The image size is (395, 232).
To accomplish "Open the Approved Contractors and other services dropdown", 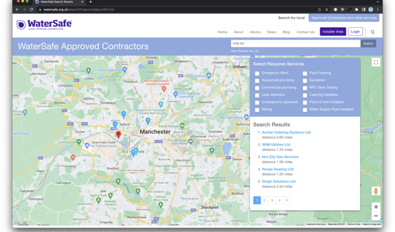I will point(343,18).
